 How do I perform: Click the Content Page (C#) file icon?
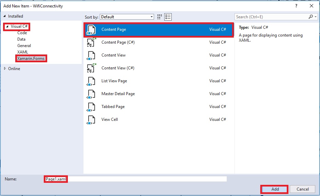point(91,43)
